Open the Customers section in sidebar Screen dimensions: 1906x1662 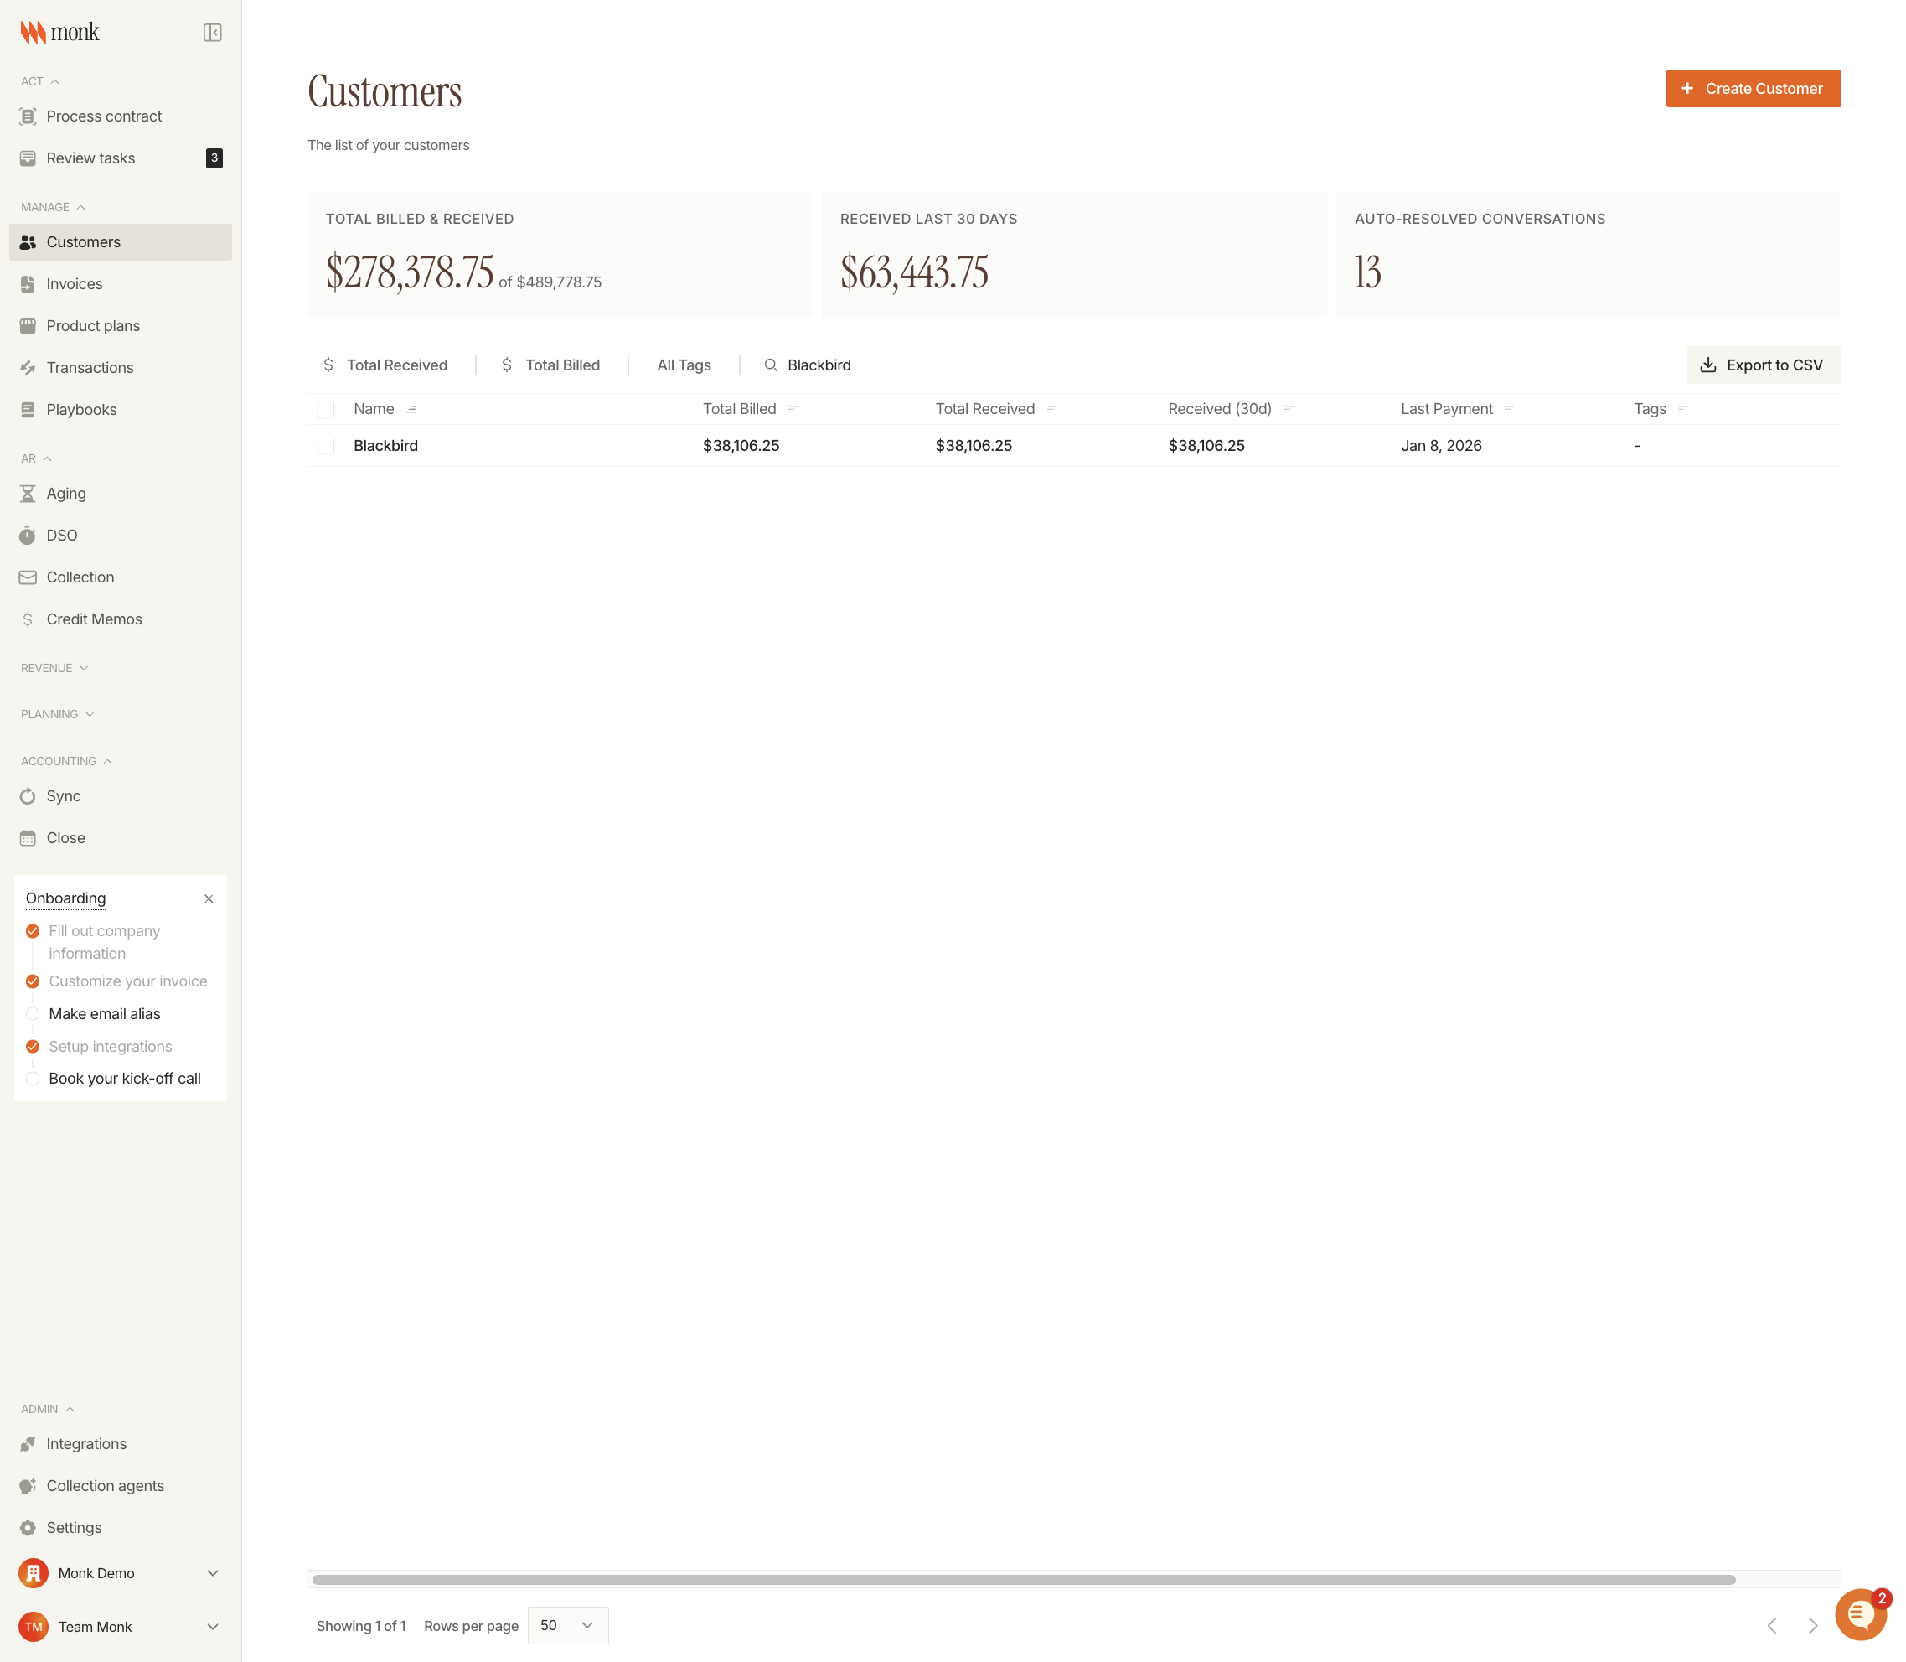(84, 241)
